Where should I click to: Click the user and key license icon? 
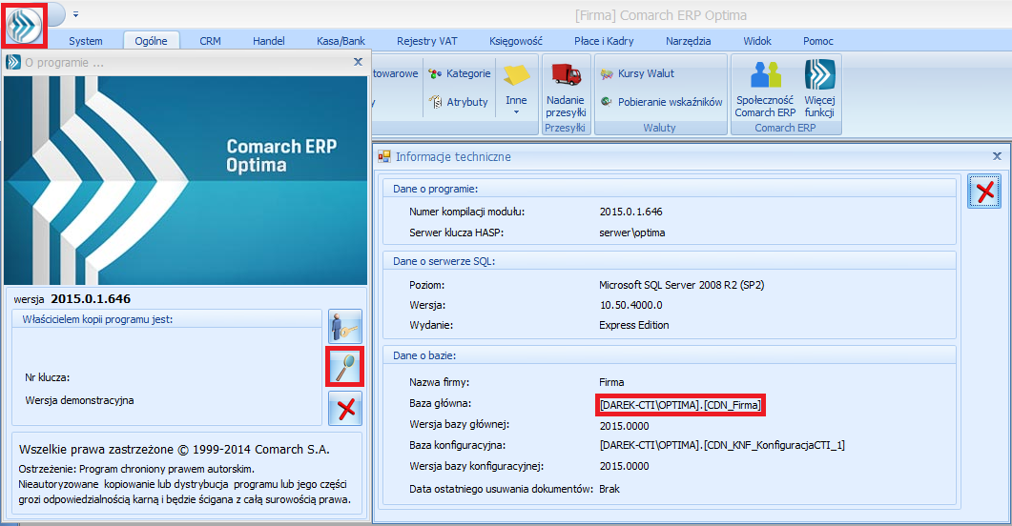point(344,326)
